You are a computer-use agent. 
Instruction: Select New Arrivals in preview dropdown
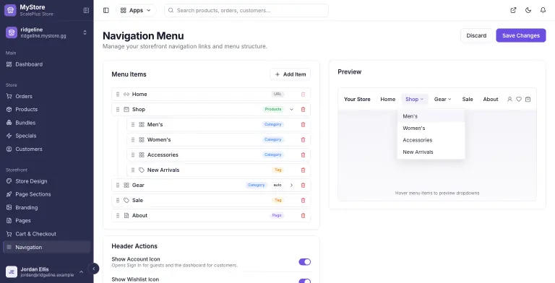pyautogui.click(x=431, y=152)
